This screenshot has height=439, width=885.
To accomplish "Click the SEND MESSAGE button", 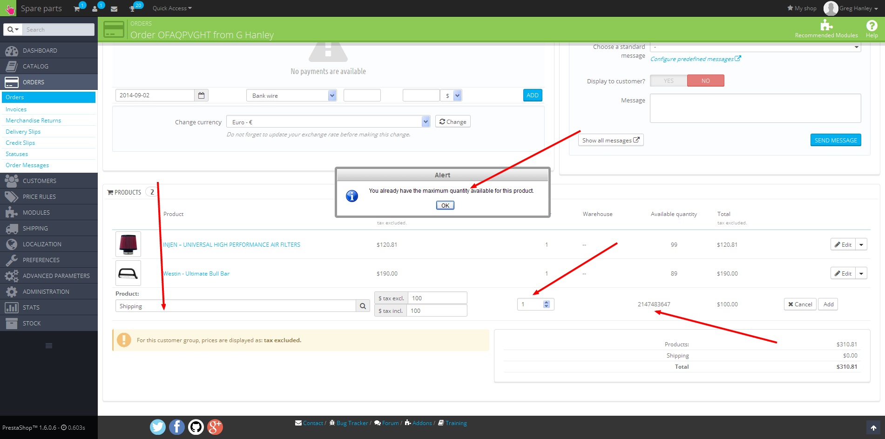I will point(836,140).
